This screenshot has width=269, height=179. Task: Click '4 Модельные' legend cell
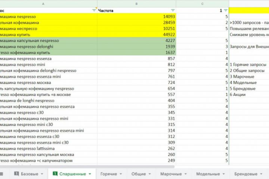point(249,82)
